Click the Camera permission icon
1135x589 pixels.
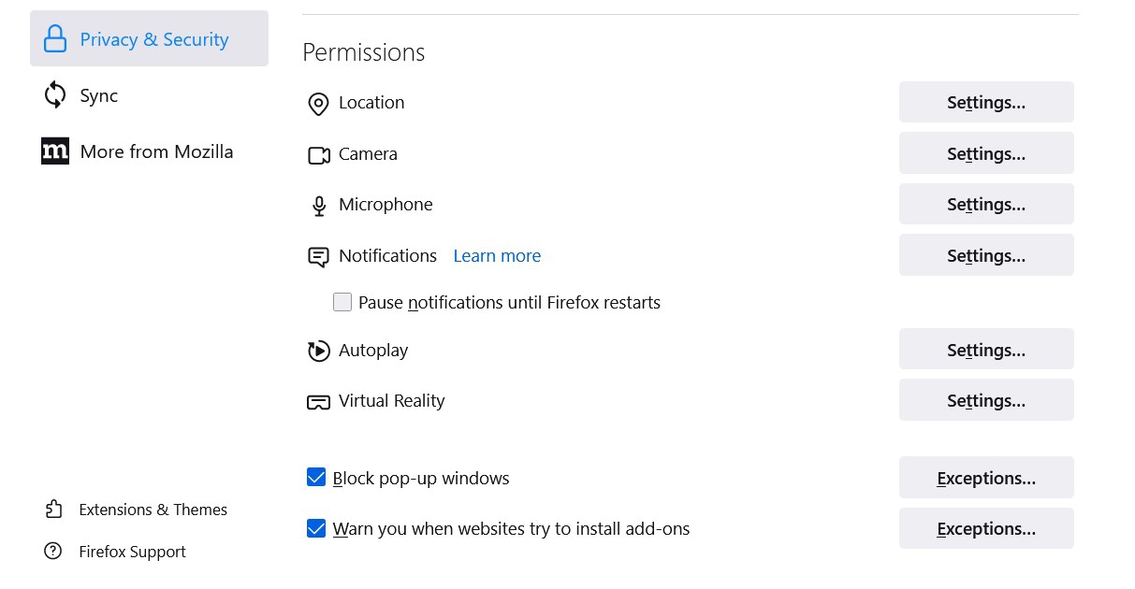[x=319, y=155]
